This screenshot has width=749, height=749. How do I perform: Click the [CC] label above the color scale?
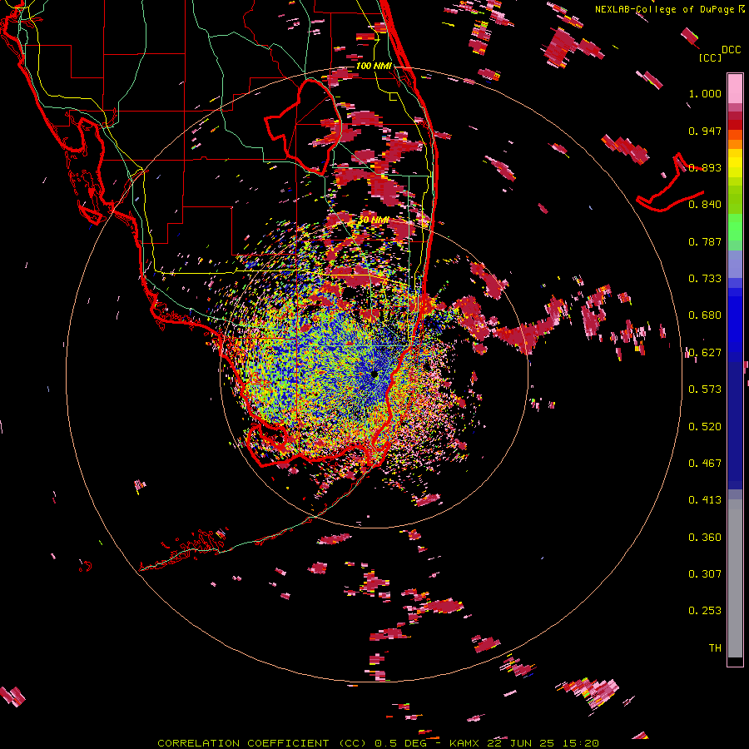click(x=710, y=57)
